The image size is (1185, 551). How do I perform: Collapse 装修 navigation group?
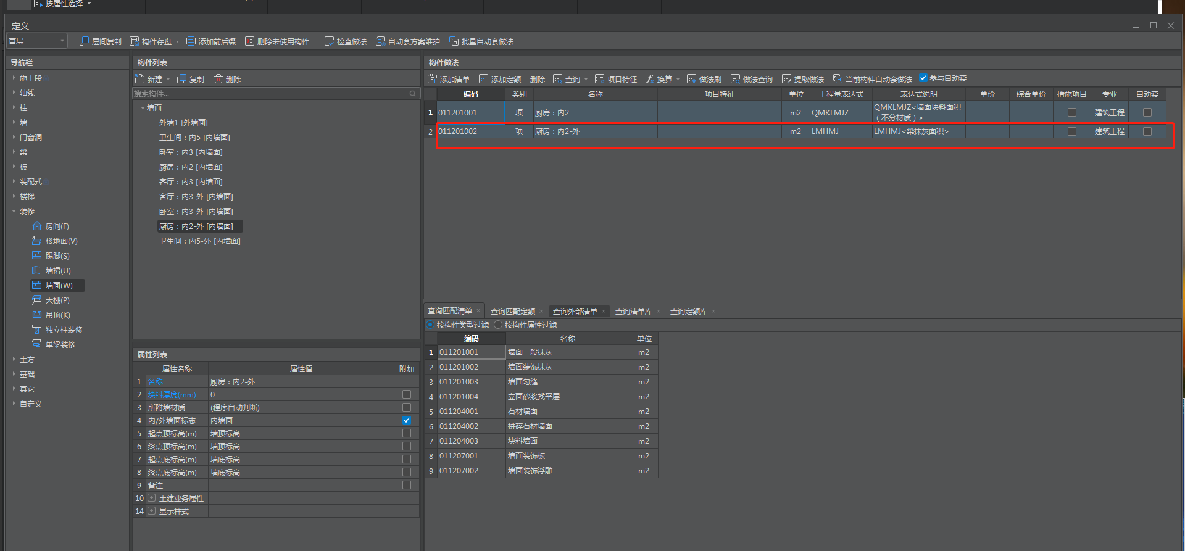tap(14, 212)
